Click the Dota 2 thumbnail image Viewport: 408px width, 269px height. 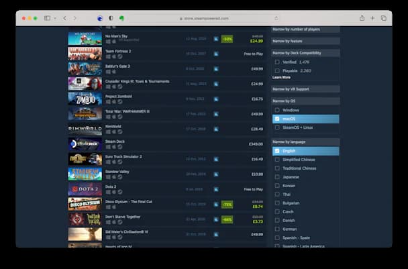(85, 189)
